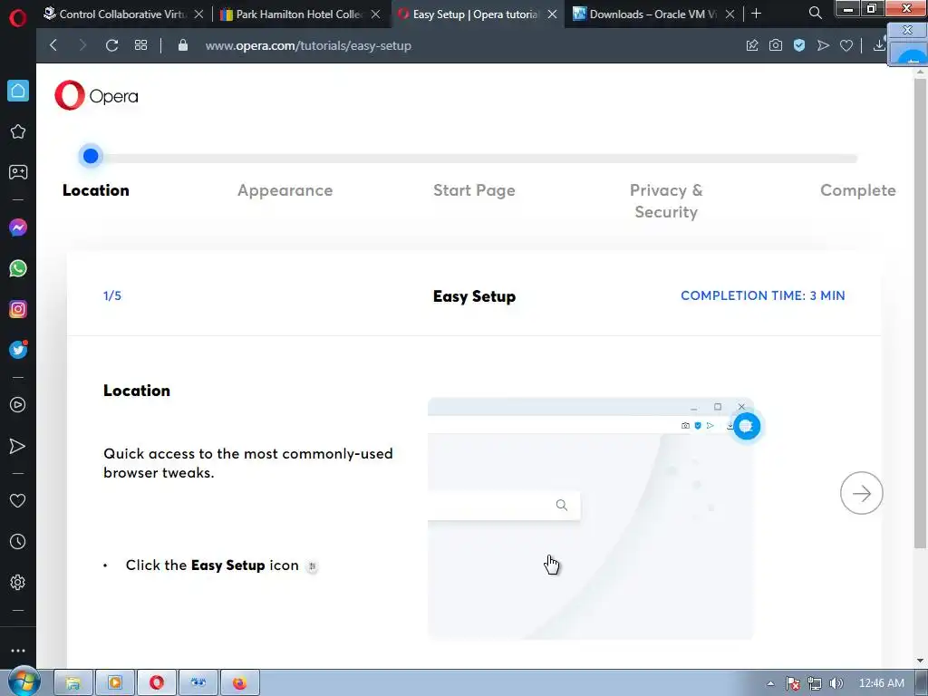
Task: Open the Player icon in sidebar
Action: click(18, 405)
